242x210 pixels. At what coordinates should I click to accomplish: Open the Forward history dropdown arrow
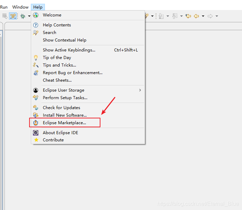tap(217, 16)
